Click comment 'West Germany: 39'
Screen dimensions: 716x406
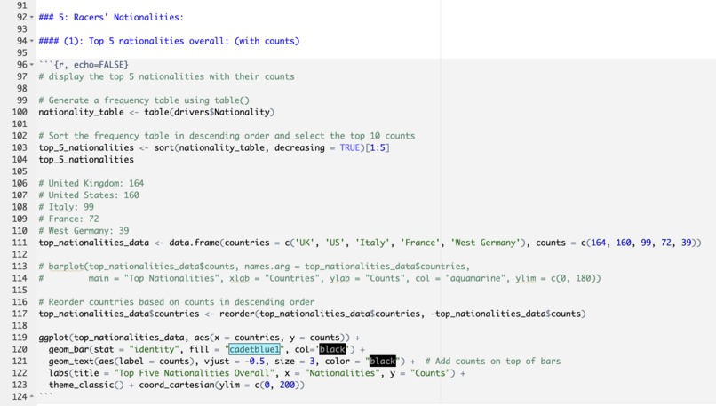[x=89, y=231]
